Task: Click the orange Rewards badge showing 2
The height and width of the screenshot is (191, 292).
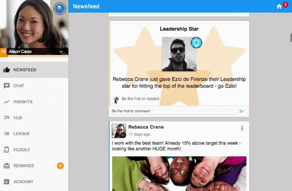Action: point(60,166)
